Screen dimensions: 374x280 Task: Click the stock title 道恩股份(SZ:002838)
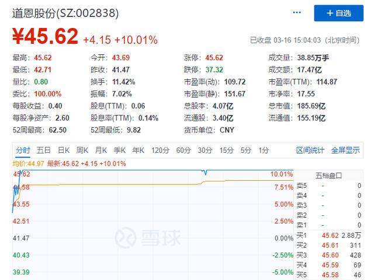[x=65, y=13]
